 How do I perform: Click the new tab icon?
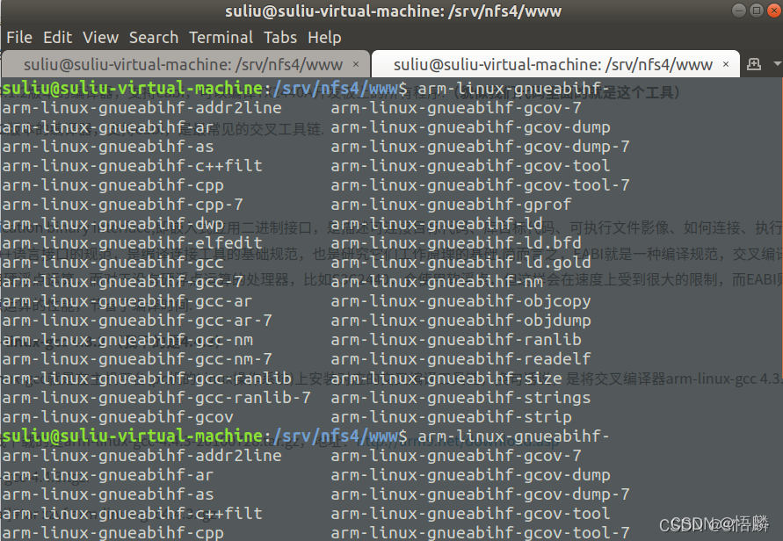753,64
